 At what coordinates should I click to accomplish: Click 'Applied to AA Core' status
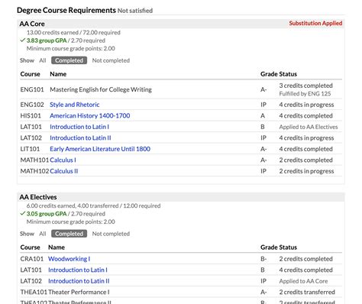click(303, 281)
